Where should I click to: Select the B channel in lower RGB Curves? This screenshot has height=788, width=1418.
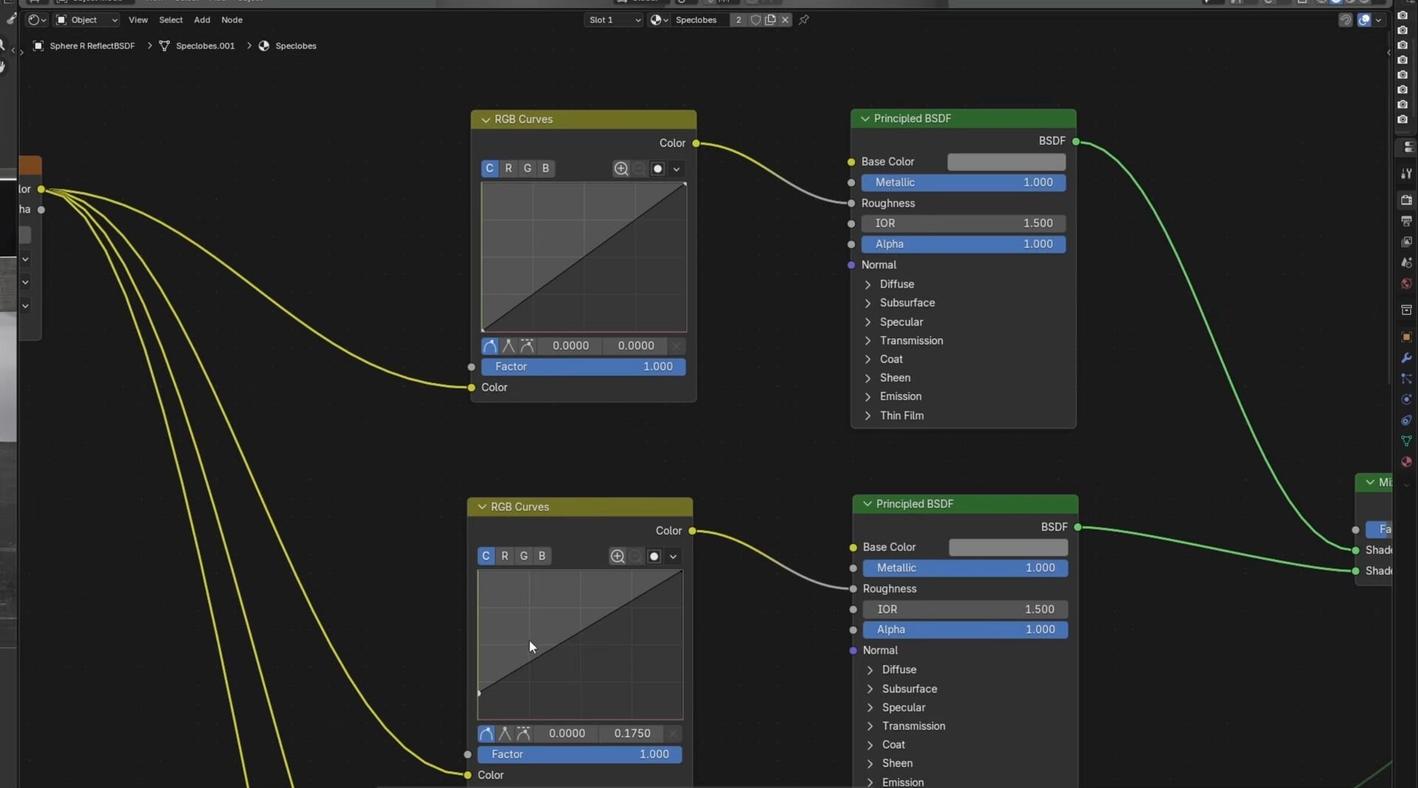[x=542, y=556]
